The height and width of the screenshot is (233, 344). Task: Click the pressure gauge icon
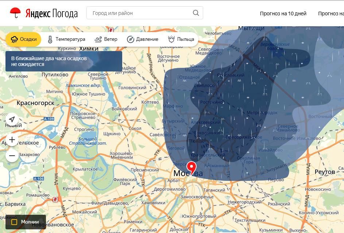pyautogui.click(x=131, y=39)
